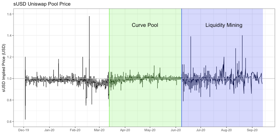Click the Apr-20 x-axis label
Image resolution: width=277 pixels, height=139 pixels.
click(x=125, y=130)
